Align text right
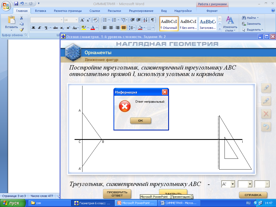The image size is (276, 207). click(118, 28)
